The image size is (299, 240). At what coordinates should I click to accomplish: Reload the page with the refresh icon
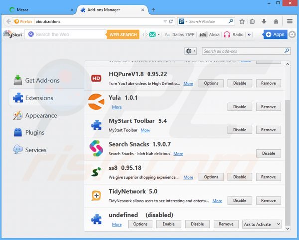(x=171, y=21)
